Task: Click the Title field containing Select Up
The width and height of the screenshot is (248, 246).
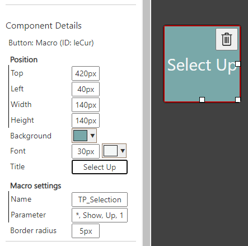Action: [x=100, y=167]
